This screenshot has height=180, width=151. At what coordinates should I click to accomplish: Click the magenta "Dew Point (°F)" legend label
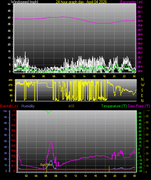click(x=139, y=106)
